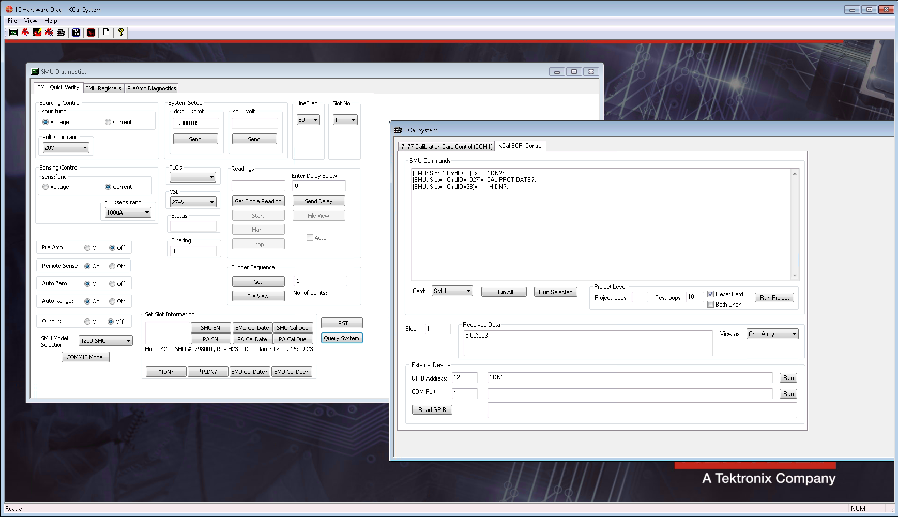
Task: Open the KCal System instrument toolbar icon
Action: (x=61, y=32)
